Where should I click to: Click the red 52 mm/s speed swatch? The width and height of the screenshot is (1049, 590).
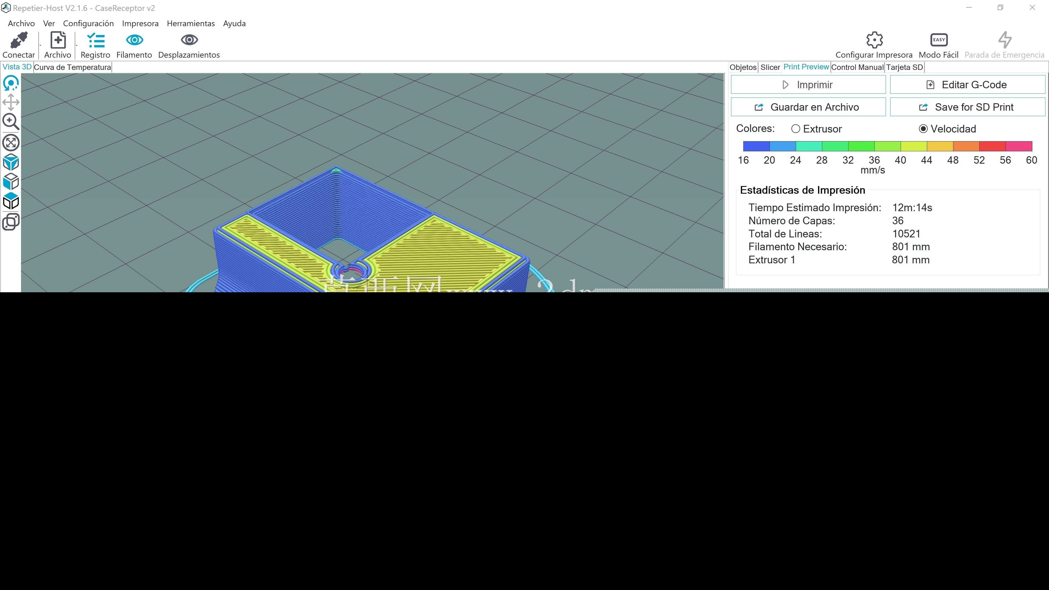point(992,146)
